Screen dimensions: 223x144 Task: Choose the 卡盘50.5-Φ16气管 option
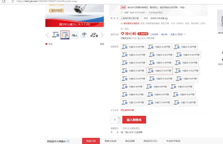point(161,79)
